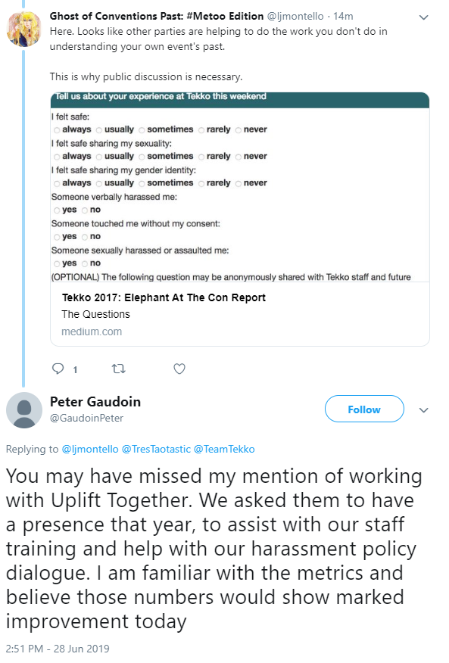Open the @TeamTekko mention link
This screenshot has width=449, height=663.
click(224, 449)
